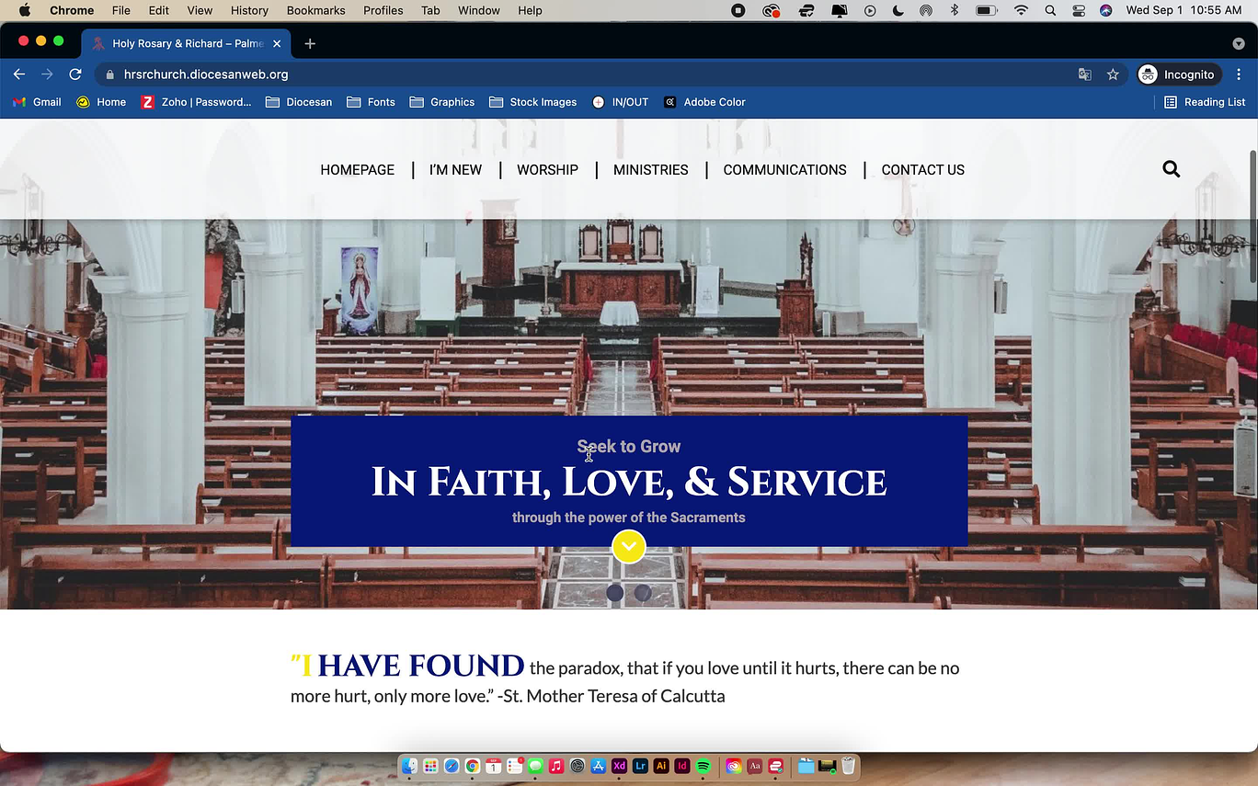Viewport: 1258px width, 786px height.
Task: Go to the CONTACT US page
Action: [x=922, y=170]
